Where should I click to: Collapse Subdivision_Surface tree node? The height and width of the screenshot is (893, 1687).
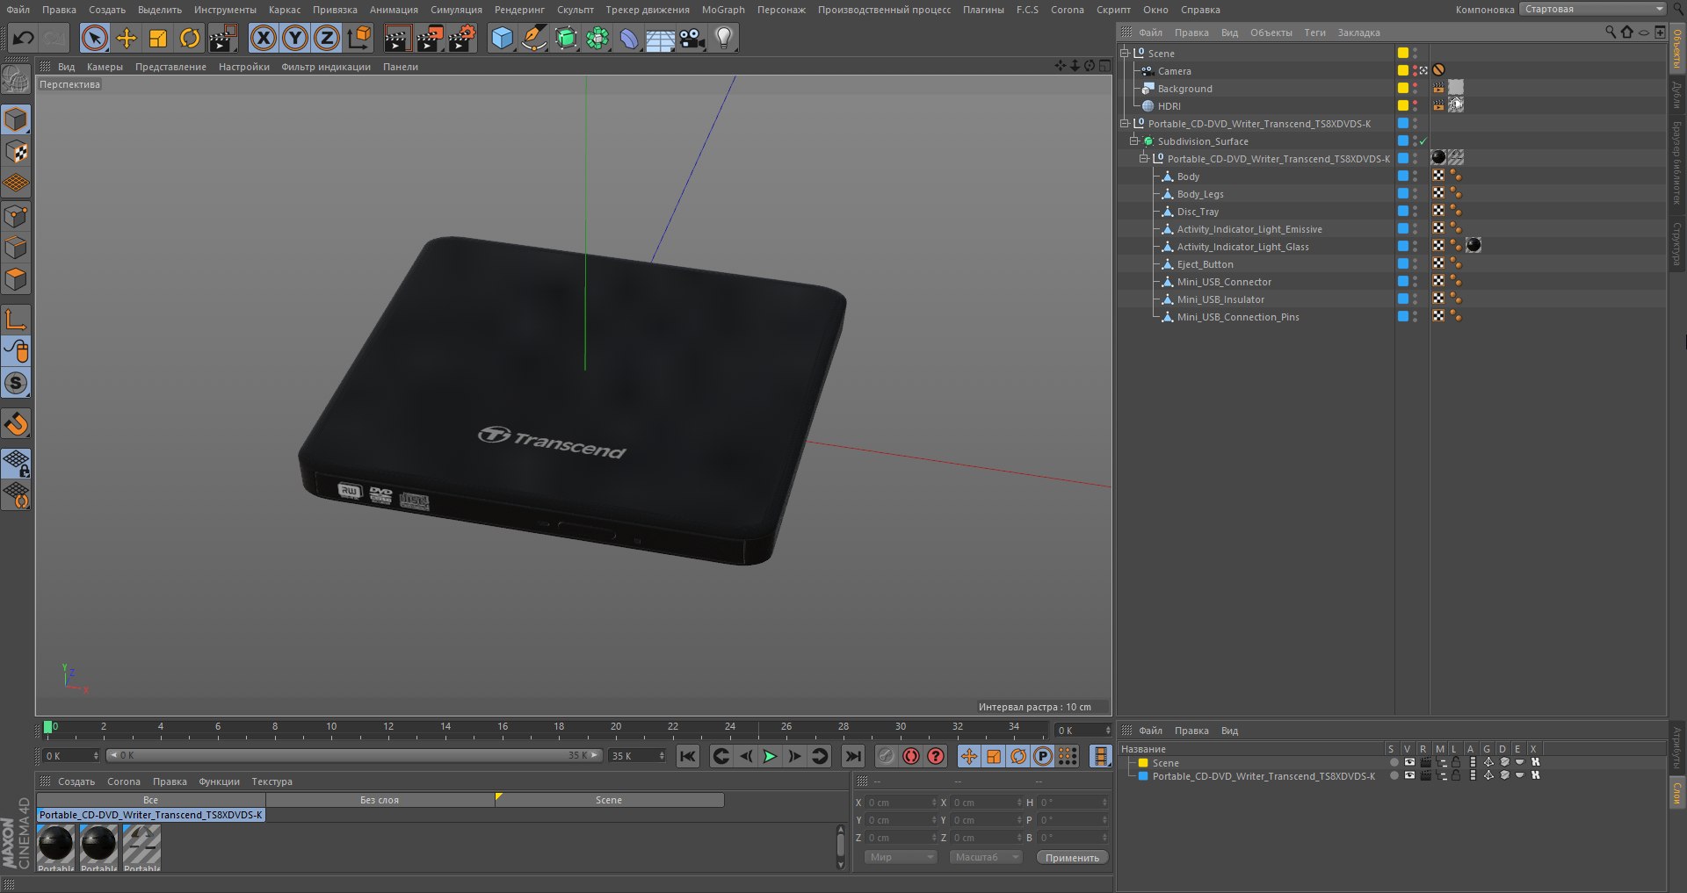click(x=1134, y=141)
